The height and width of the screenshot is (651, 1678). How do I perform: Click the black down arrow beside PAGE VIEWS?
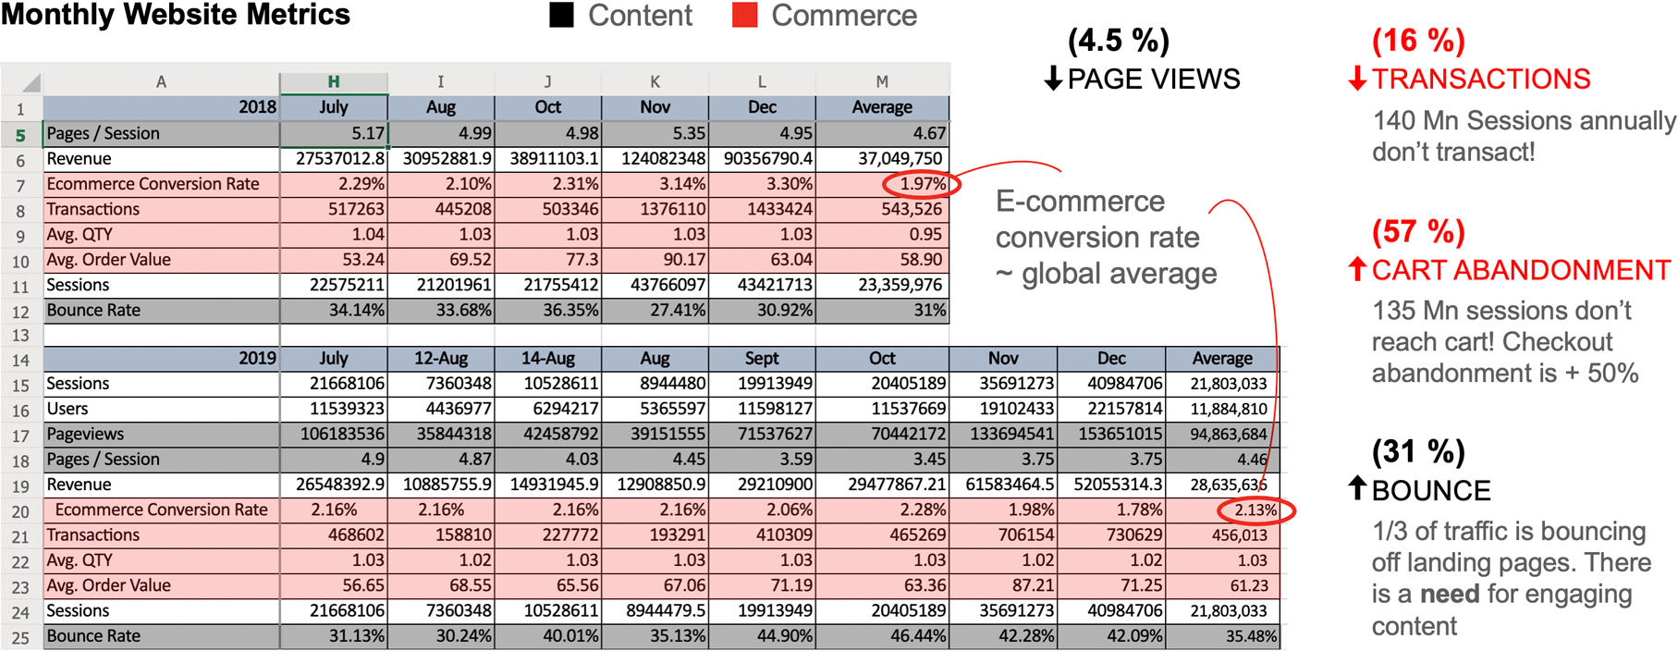(x=1052, y=80)
